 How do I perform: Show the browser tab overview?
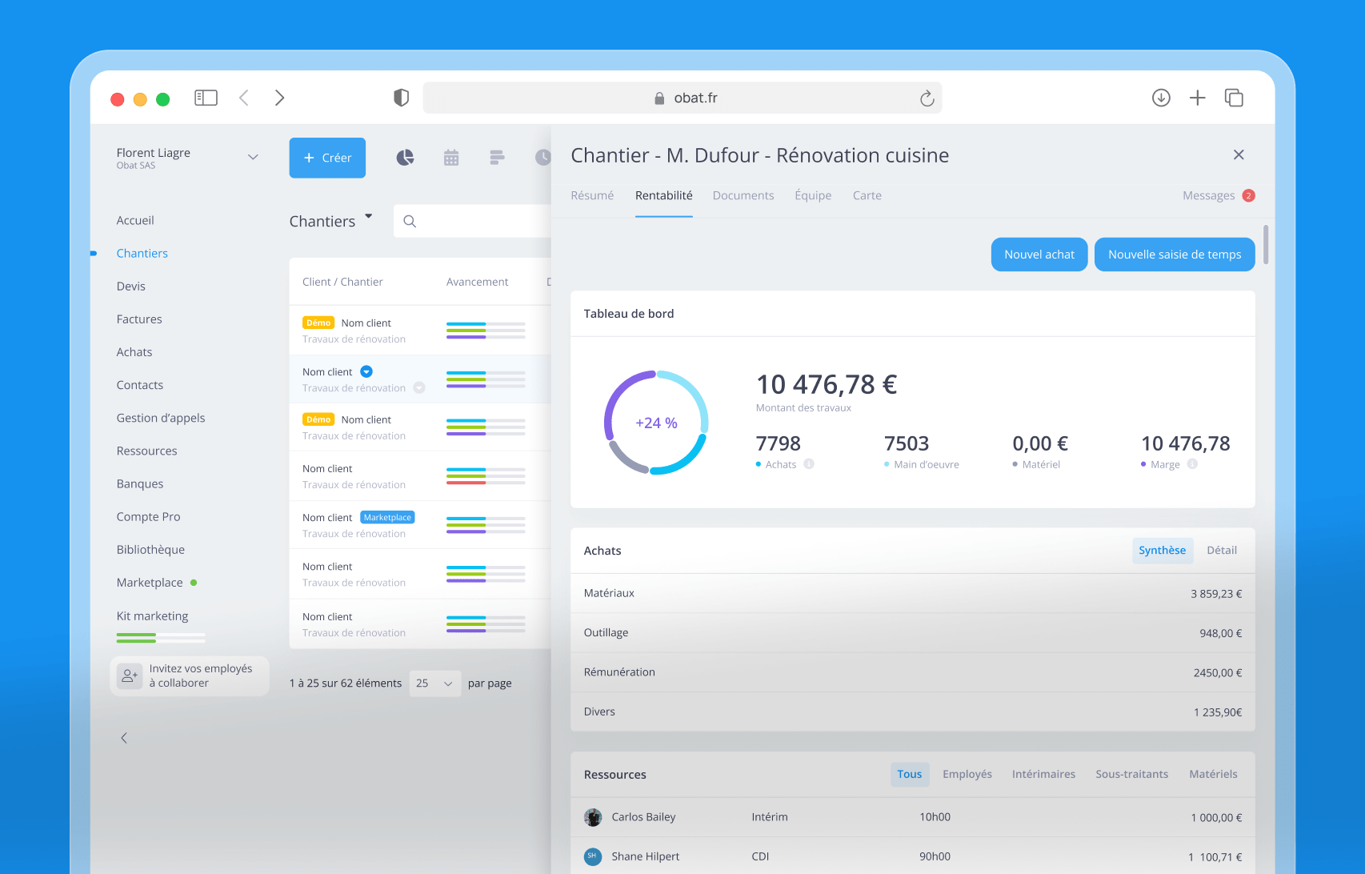pos(1234,98)
